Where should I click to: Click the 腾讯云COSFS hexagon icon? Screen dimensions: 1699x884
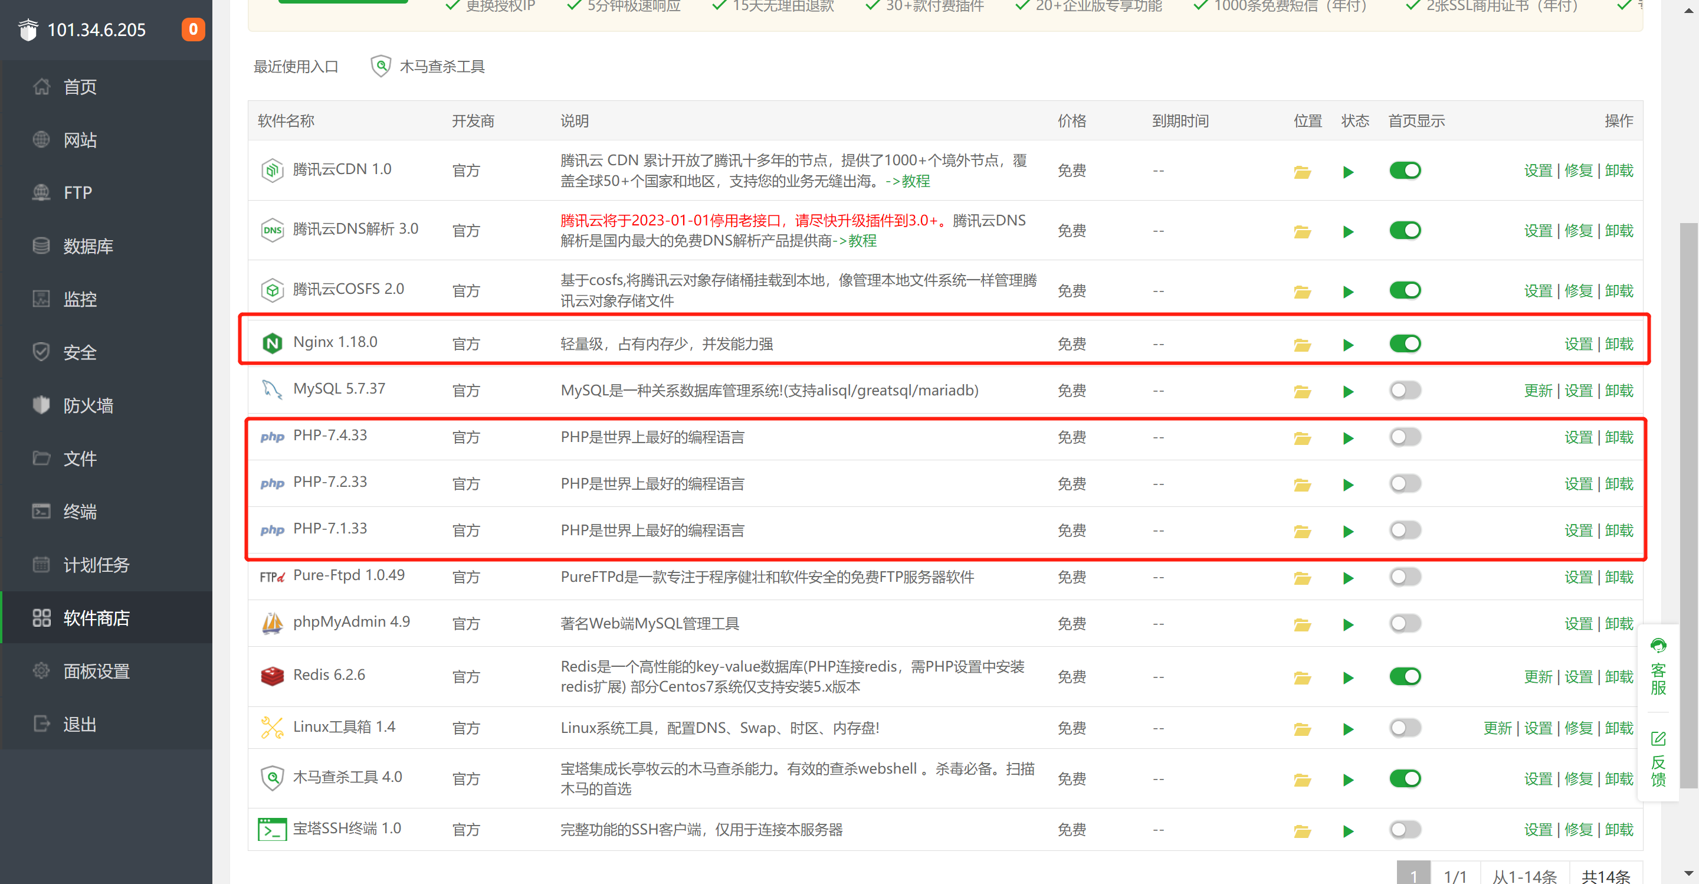(x=272, y=290)
